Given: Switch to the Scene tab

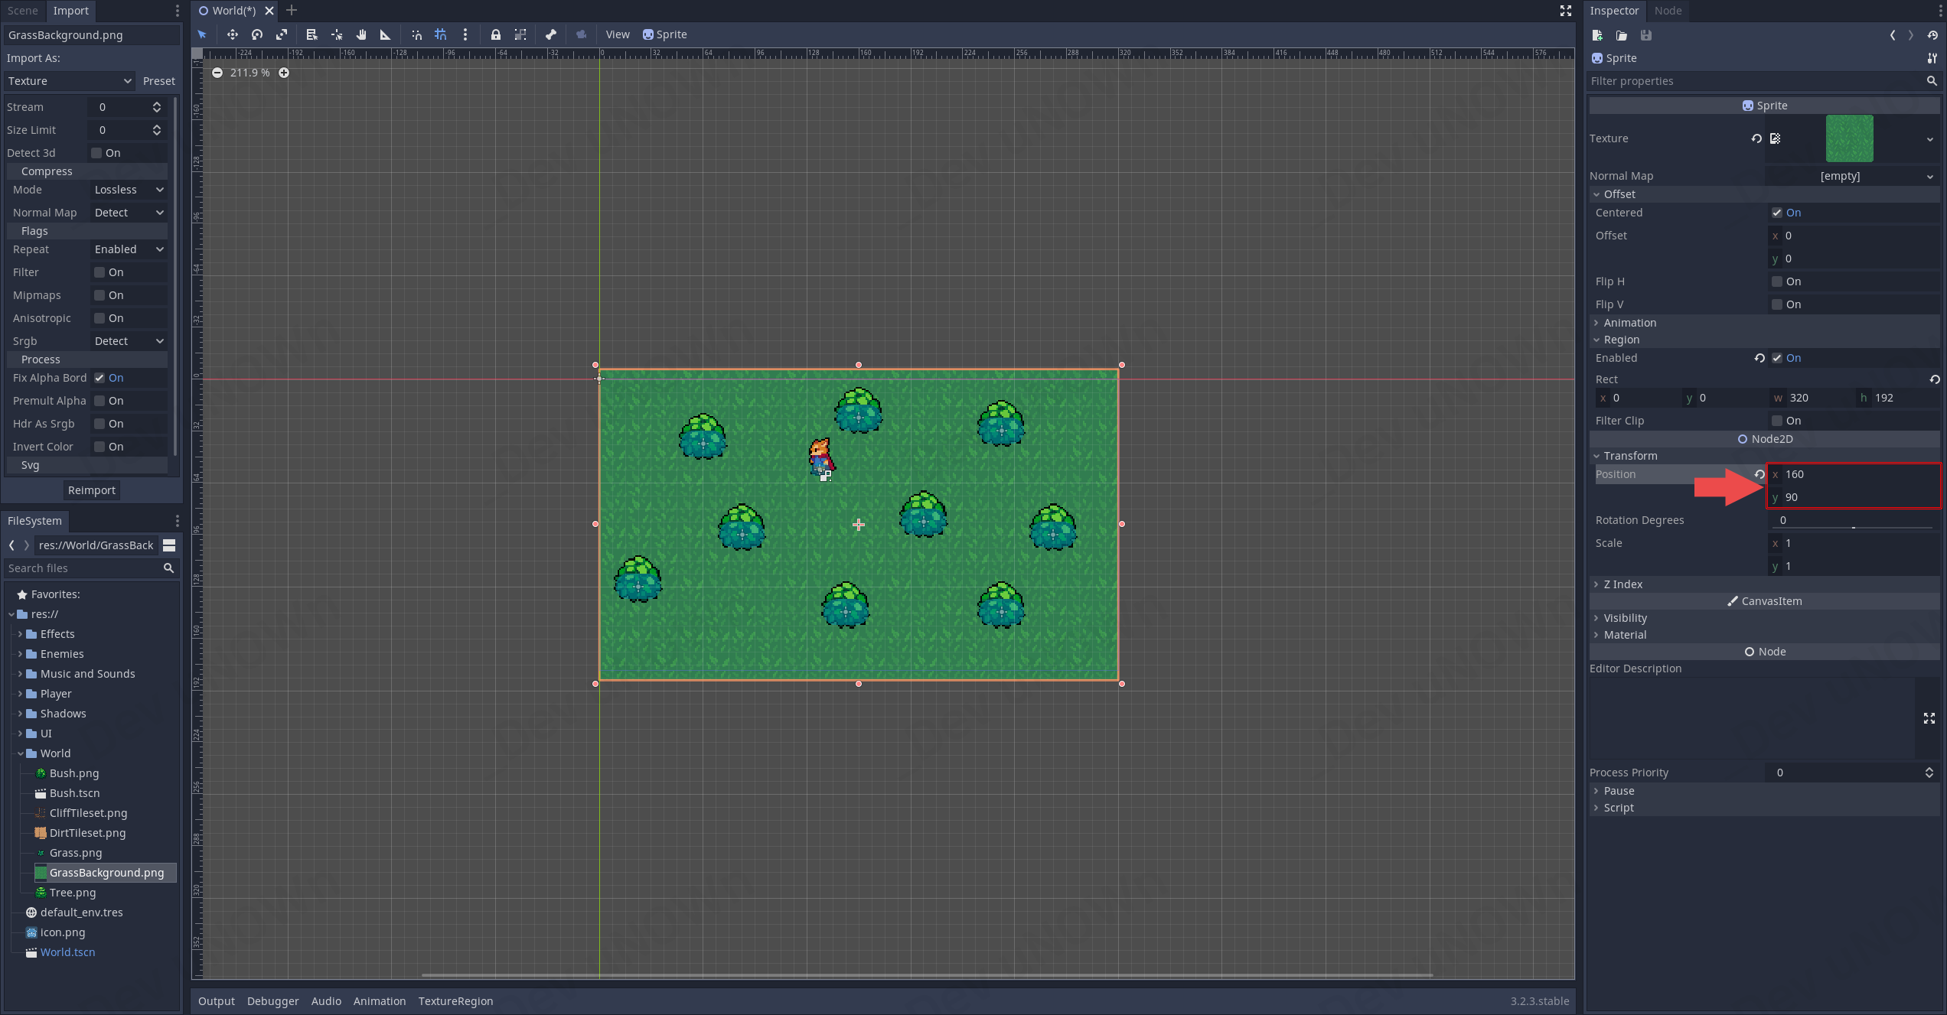Looking at the screenshot, I should (x=23, y=11).
